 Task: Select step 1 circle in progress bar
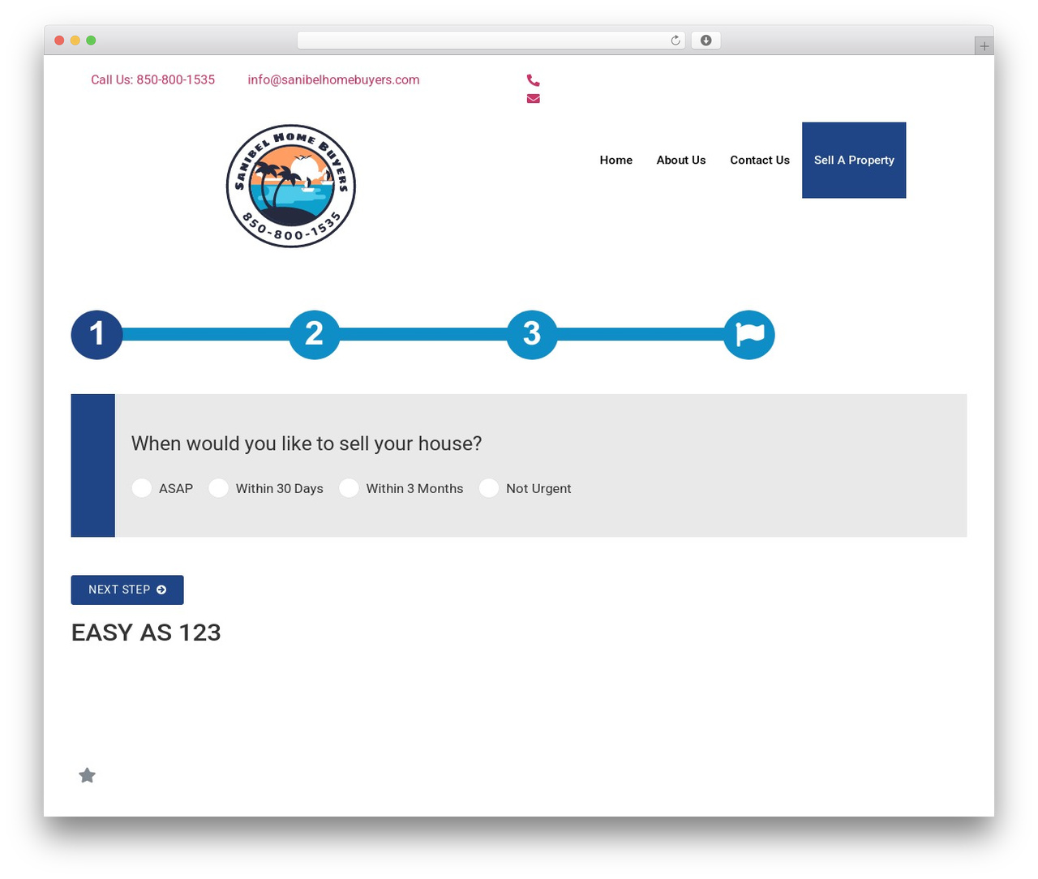click(x=97, y=334)
